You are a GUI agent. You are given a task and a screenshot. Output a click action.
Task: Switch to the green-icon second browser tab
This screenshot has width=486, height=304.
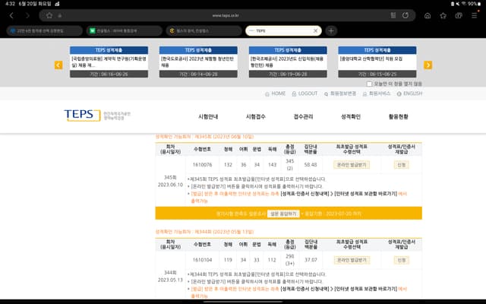[x=124, y=30]
